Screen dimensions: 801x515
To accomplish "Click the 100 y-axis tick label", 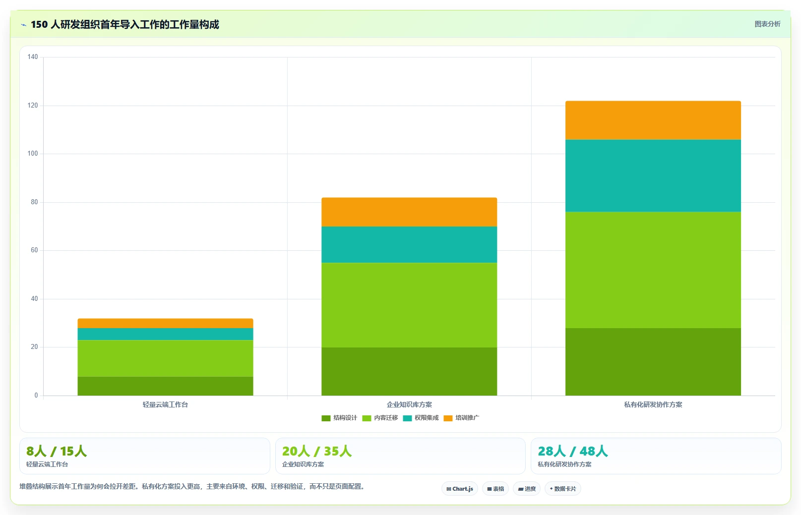I will click(x=33, y=154).
